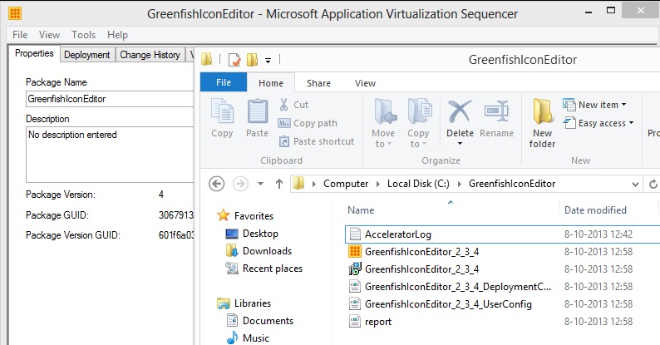660x345 pixels.
Task: Click the Up arrow navigation button
Action: pos(278,183)
